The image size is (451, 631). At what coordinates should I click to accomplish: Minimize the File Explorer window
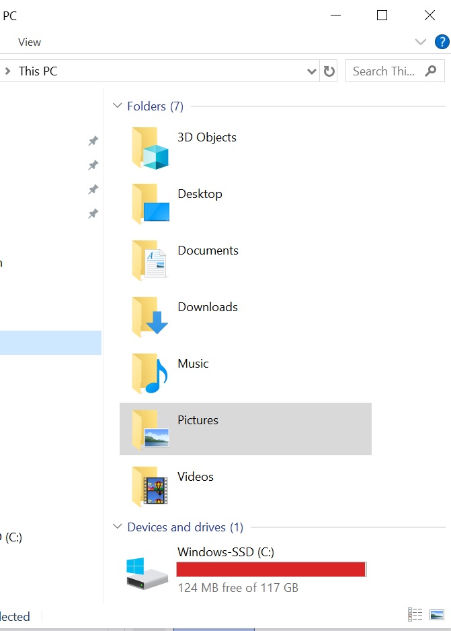pyautogui.click(x=336, y=15)
